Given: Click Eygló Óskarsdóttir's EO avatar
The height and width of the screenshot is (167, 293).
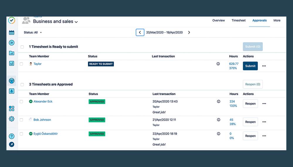Looking at the screenshot, I should 31,134.
